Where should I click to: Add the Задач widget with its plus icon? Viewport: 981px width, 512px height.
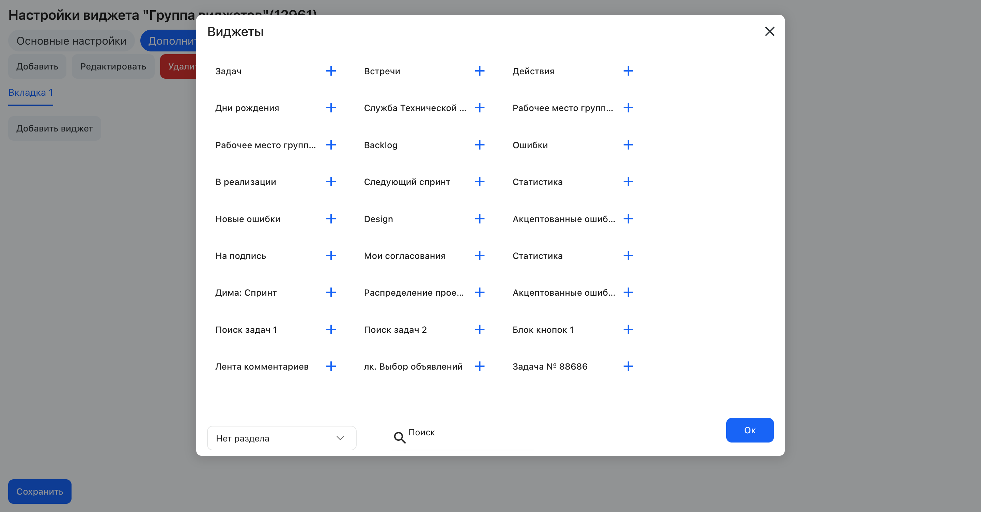pyautogui.click(x=331, y=71)
